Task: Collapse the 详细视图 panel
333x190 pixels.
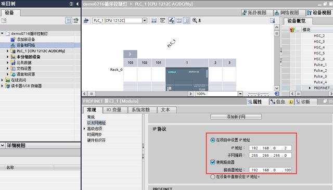Action: pos(3,146)
